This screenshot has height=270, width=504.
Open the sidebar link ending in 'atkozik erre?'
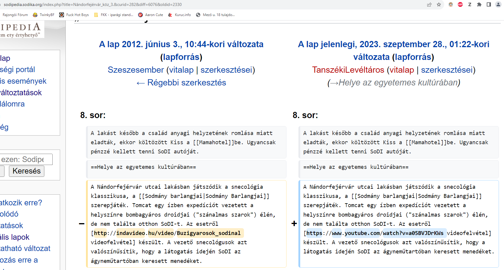tap(21, 203)
